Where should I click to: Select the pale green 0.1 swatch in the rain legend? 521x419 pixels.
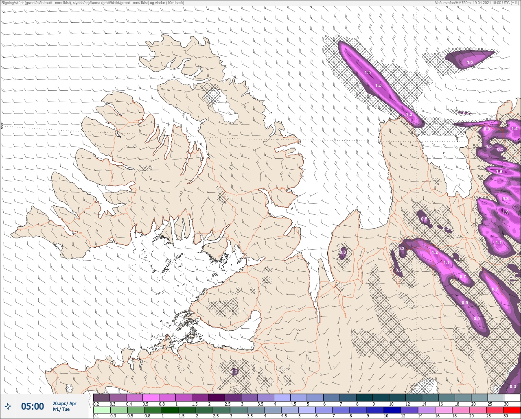pos(101,410)
